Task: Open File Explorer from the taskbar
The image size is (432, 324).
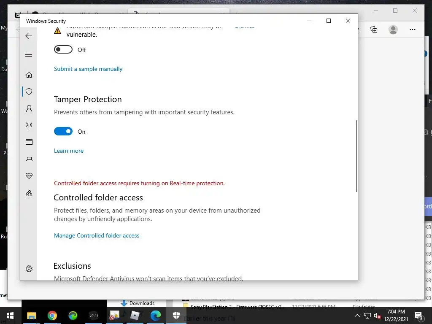Action: point(31,316)
